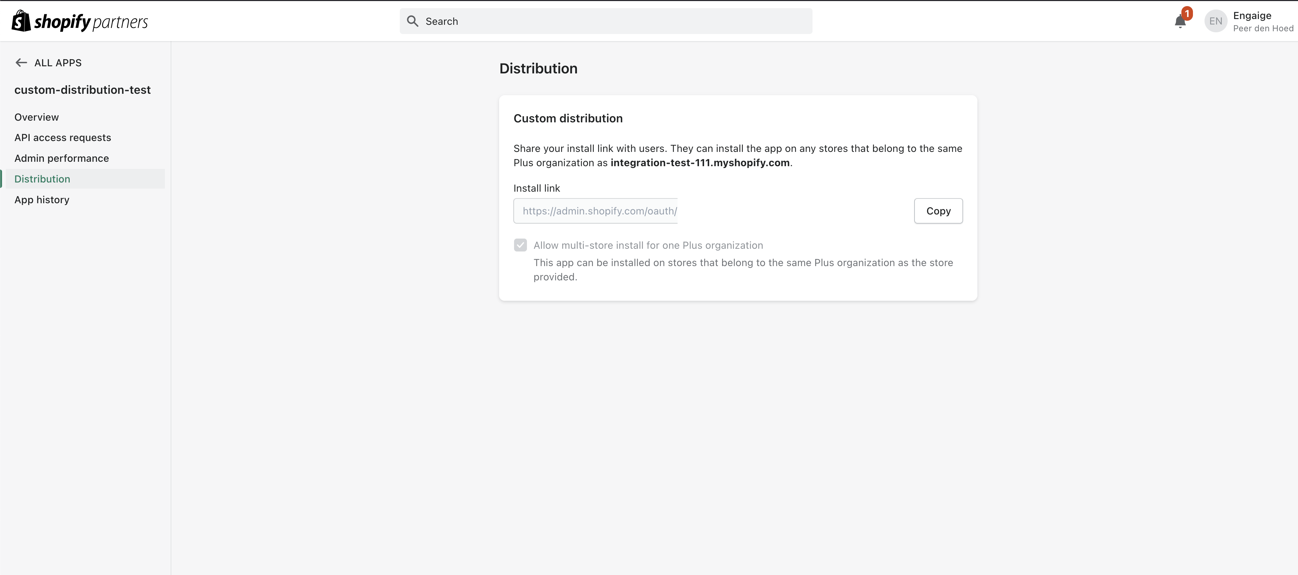Viewport: 1298px width, 575px height.
Task: Open App history
Action: tap(42, 199)
